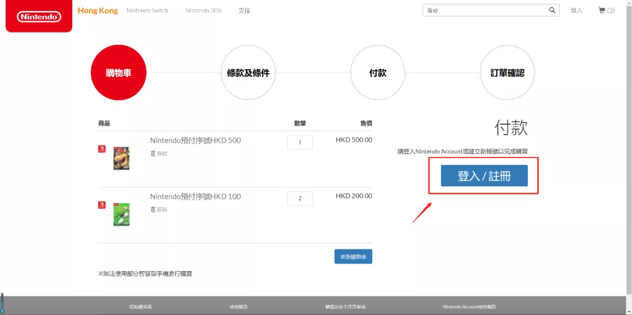632x315 pixels.
Task: Open Nintendo預付序號HKD 500 product title
Action: (x=195, y=141)
